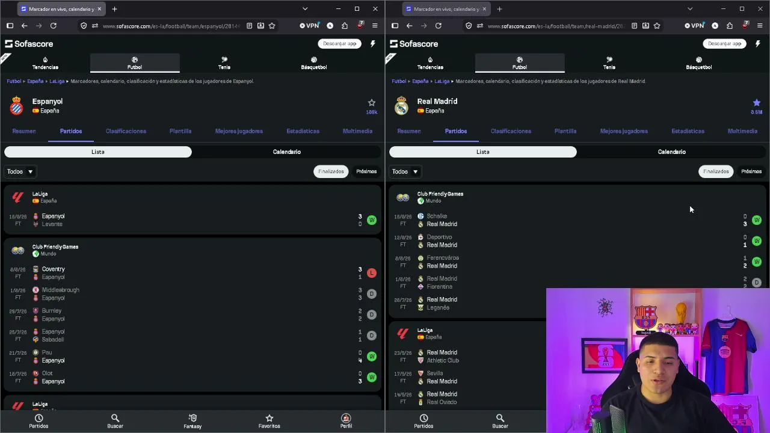Click the lightning bolt icon in the Espanyol window
Image resolution: width=770 pixels, height=433 pixels.
(x=373, y=43)
